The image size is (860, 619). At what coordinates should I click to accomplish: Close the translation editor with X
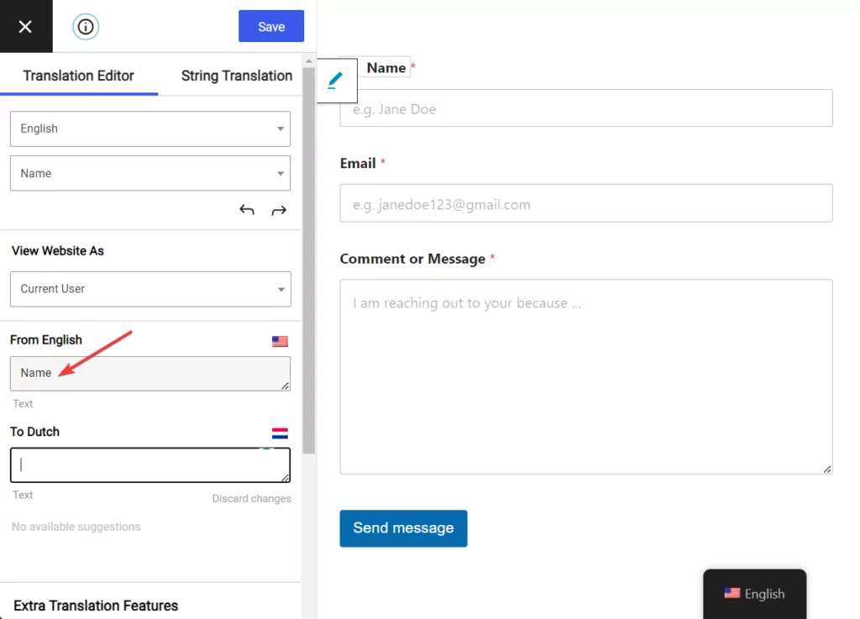(25, 26)
